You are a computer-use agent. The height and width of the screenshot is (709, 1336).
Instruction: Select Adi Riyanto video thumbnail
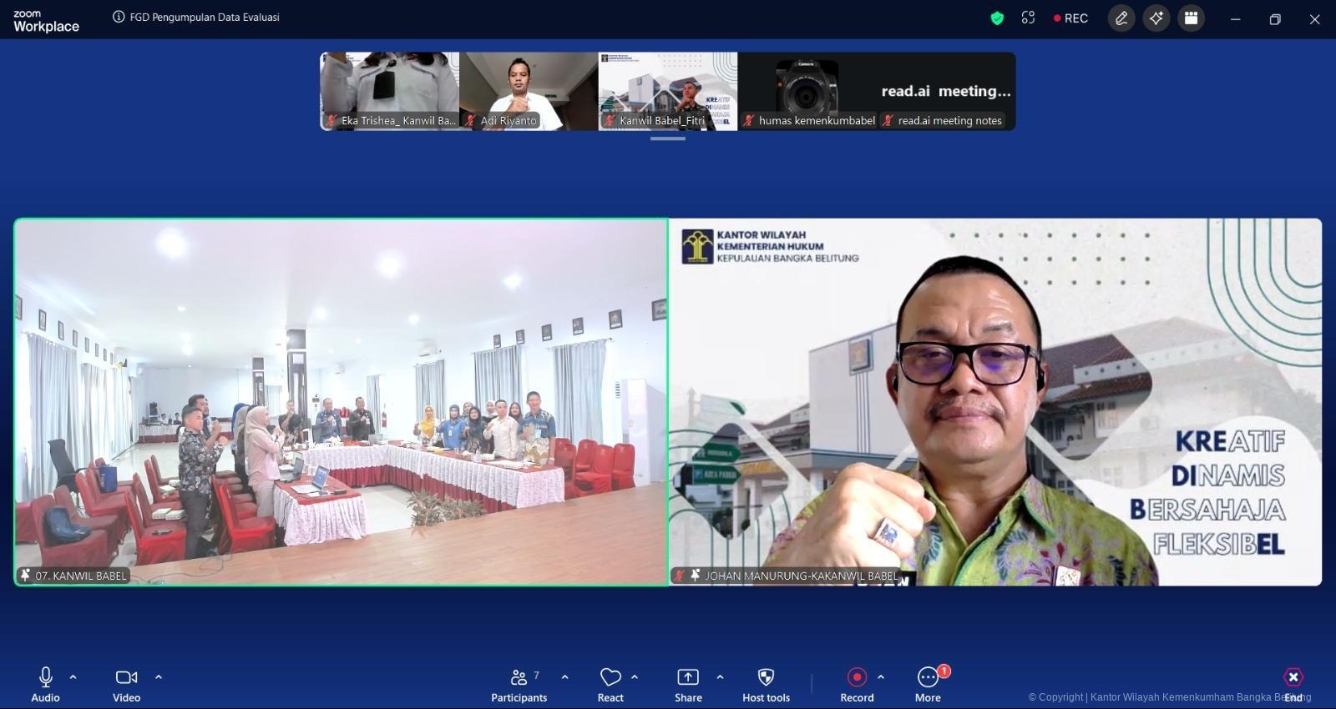click(x=529, y=91)
